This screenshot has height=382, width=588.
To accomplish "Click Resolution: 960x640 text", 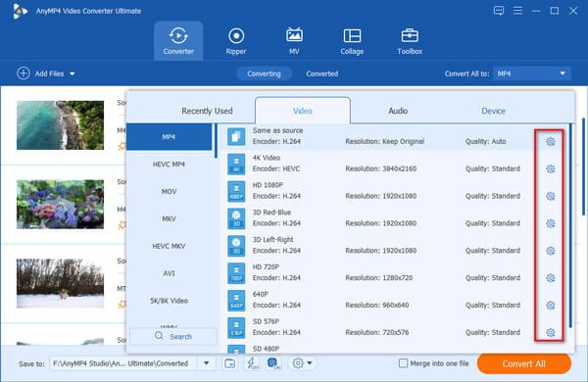I will [x=377, y=306].
